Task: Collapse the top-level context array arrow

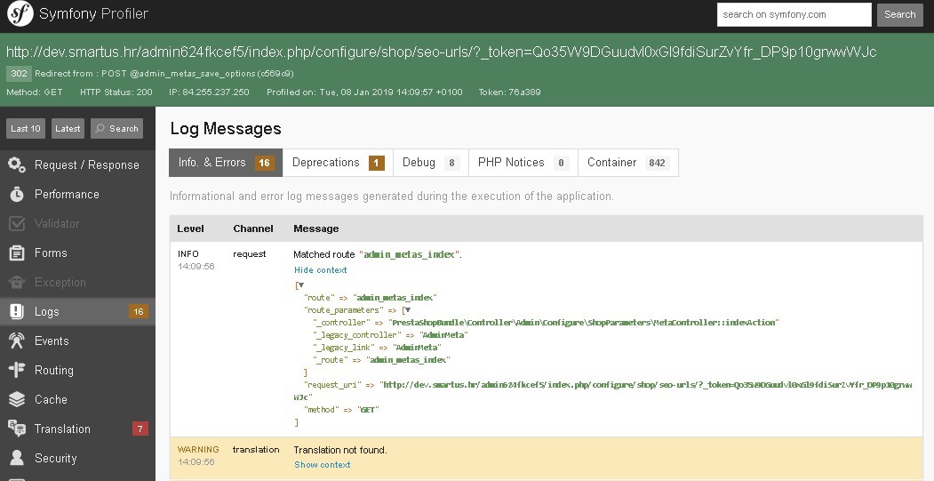Action: (x=300, y=285)
